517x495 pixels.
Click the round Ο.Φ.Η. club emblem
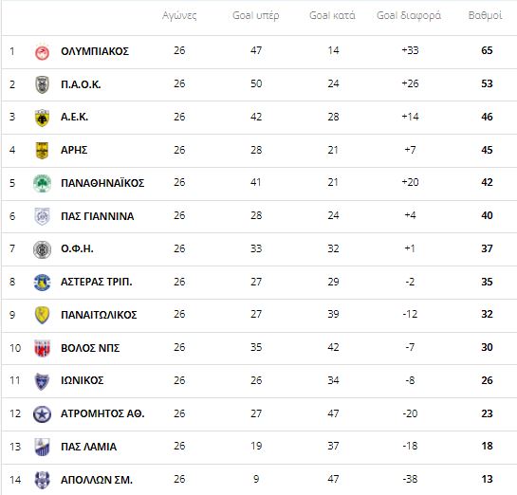point(42,249)
